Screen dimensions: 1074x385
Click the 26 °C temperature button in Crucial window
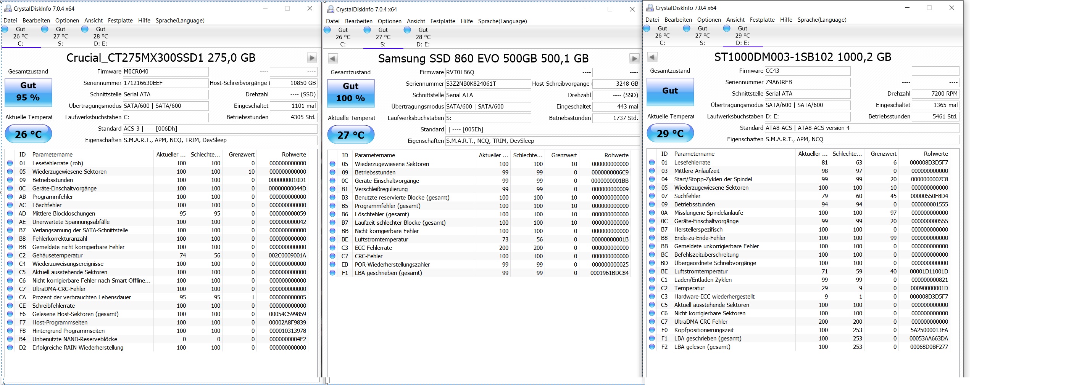(28, 134)
